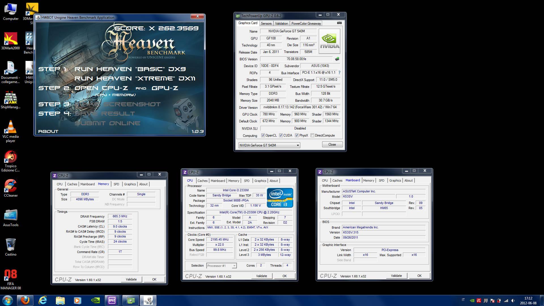Click the GPU name field NVIDIA GeForce GT 540M
This screenshot has width=544, height=306.
[x=288, y=31]
